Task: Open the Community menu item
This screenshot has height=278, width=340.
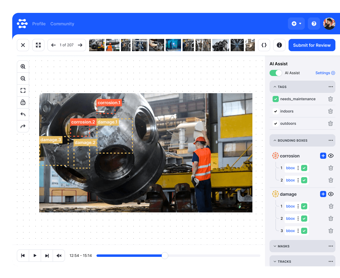Action: (x=62, y=24)
